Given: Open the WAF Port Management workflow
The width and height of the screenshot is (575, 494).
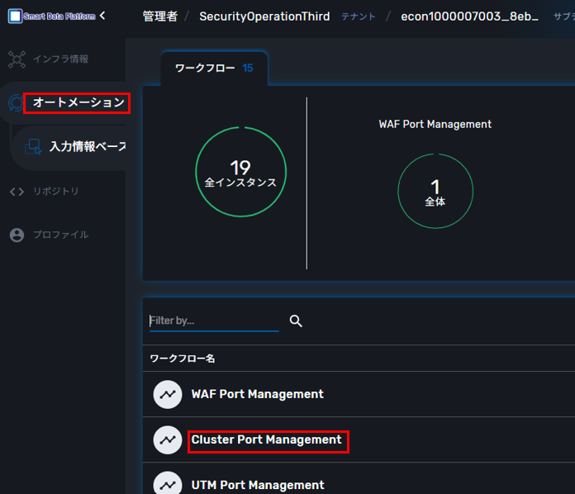Looking at the screenshot, I should 258,394.
